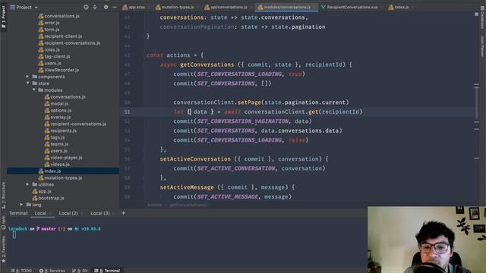Toggle the Json Parser side button
Image resolution: width=486 pixels, height=273 pixels.
(482, 45)
